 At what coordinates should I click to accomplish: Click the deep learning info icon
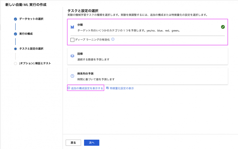[113, 39]
